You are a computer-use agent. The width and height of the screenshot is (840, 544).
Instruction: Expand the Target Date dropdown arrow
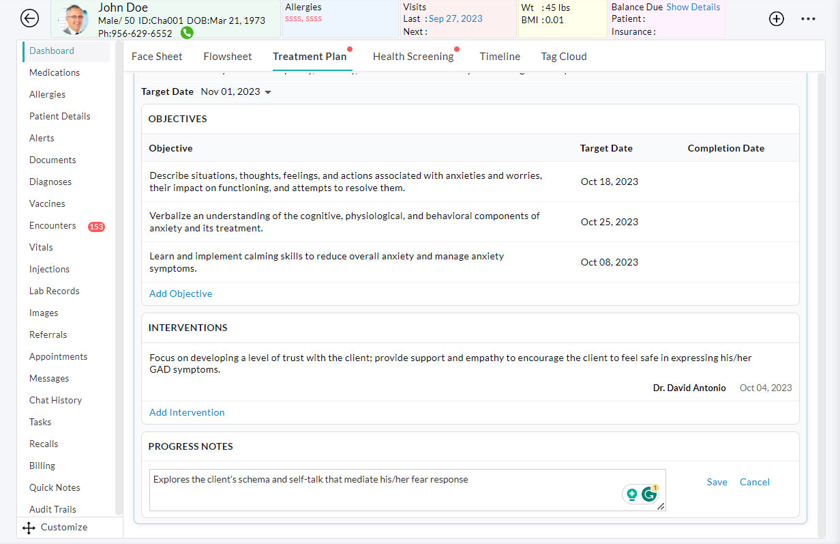point(268,92)
